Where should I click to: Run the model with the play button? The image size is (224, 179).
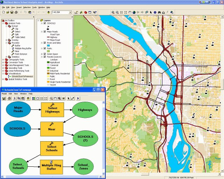pyautogui.click(x=78, y=98)
